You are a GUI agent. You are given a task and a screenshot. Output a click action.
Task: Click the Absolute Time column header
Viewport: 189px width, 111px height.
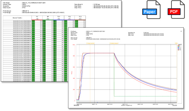[x=17, y=18]
